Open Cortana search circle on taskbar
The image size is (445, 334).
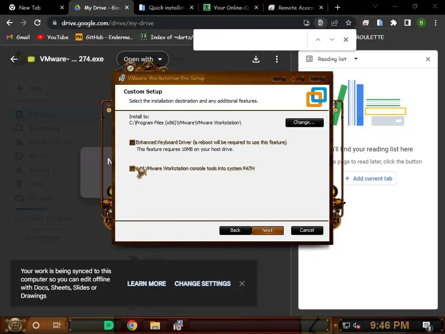(x=36, y=325)
